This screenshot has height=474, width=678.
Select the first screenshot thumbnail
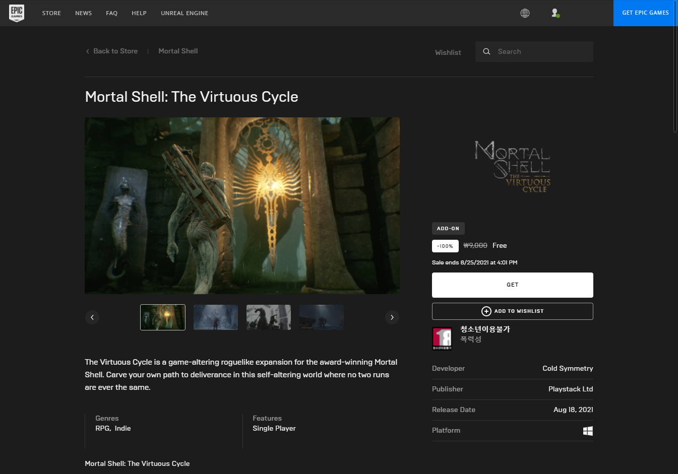[163, 317]
